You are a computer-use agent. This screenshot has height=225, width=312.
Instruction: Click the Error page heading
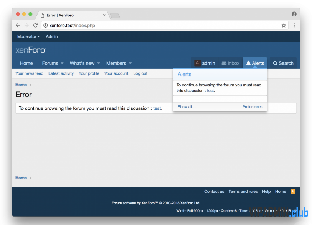pos(23,95)
